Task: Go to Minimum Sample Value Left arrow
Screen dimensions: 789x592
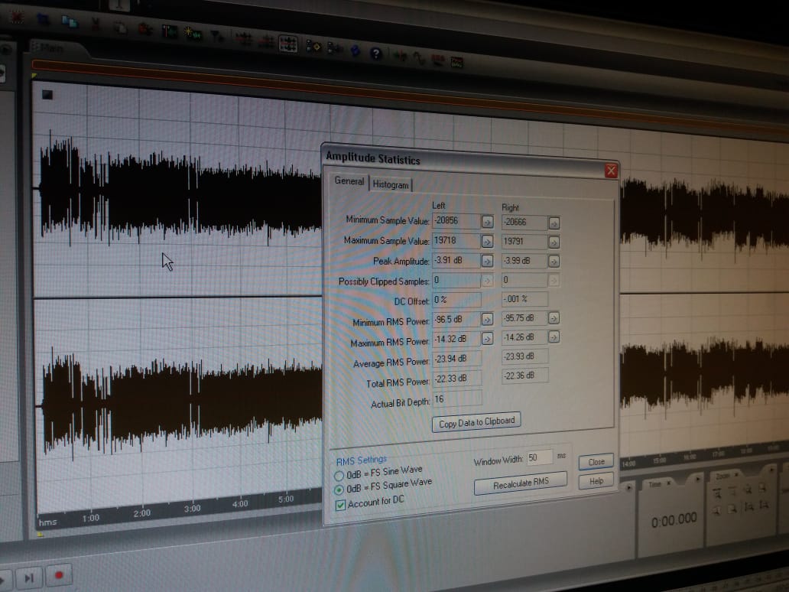Action: (x=487, y=222)
